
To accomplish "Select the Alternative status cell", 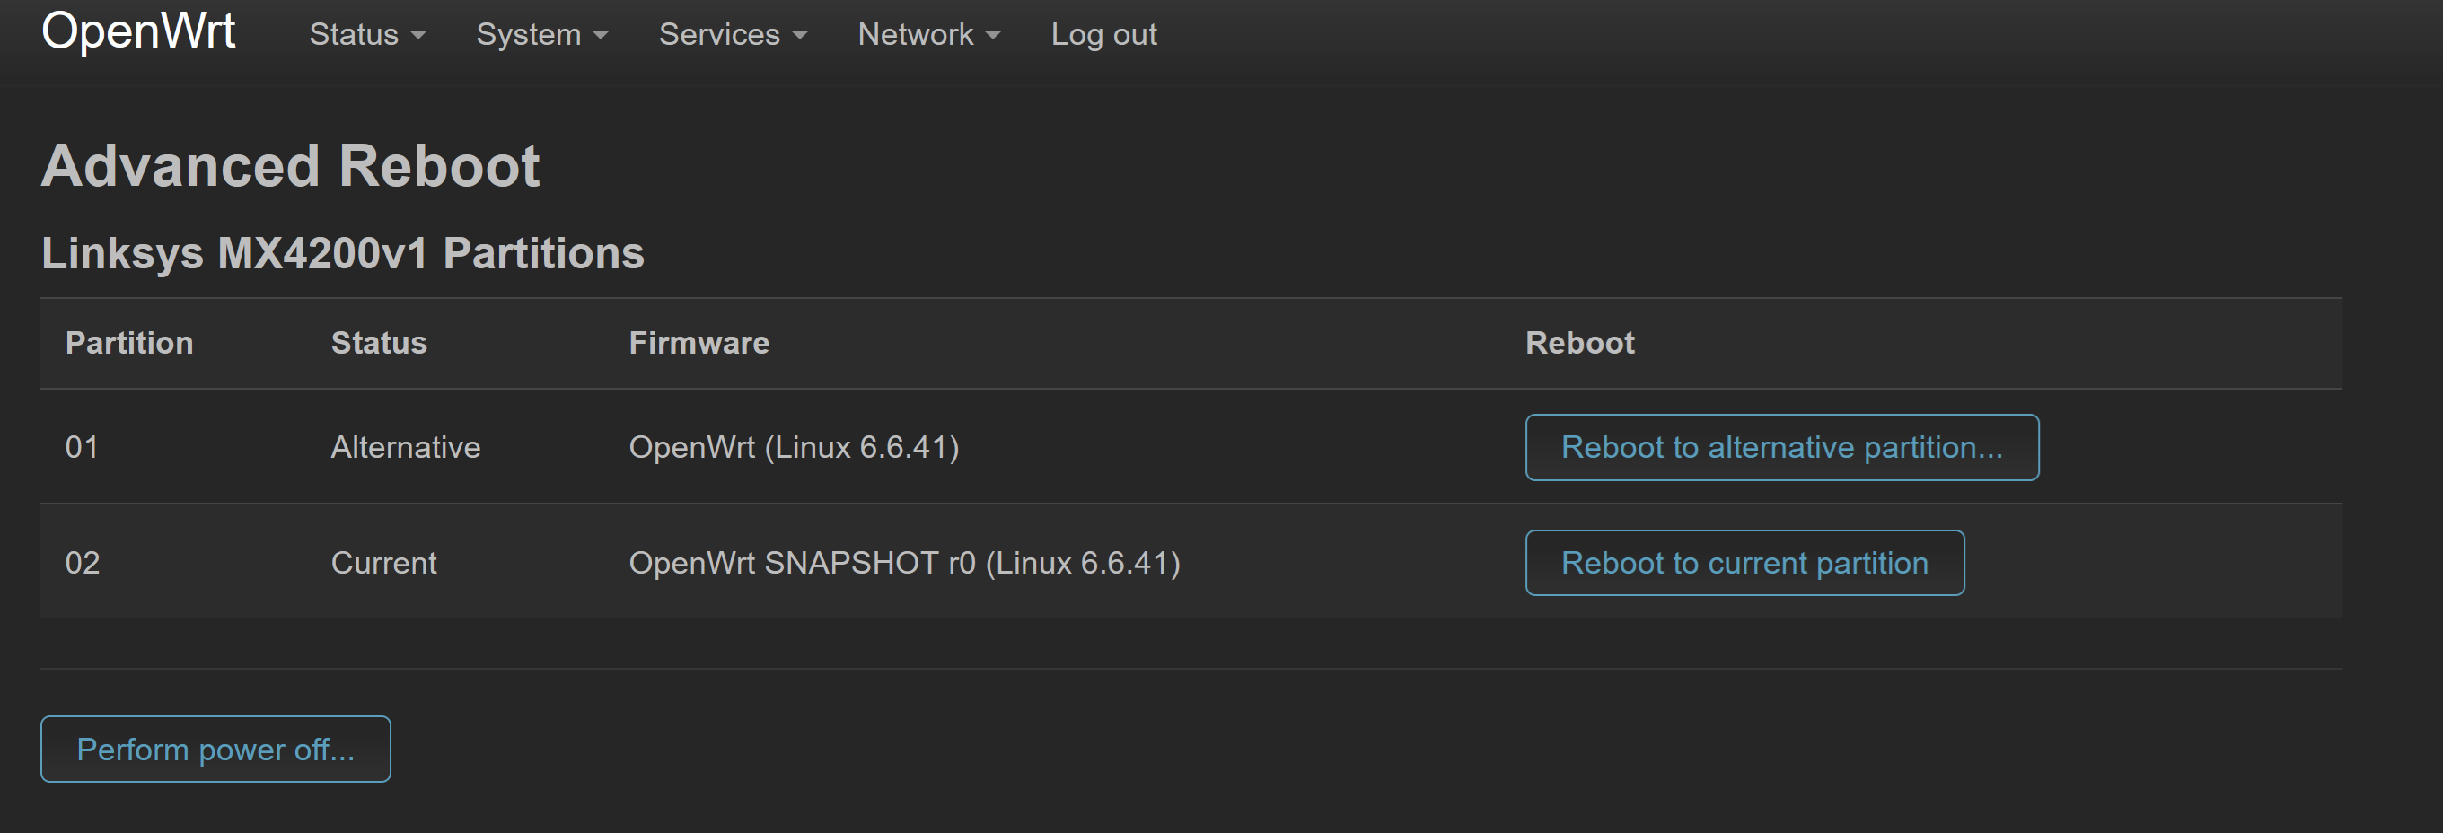I will (405, 447).
